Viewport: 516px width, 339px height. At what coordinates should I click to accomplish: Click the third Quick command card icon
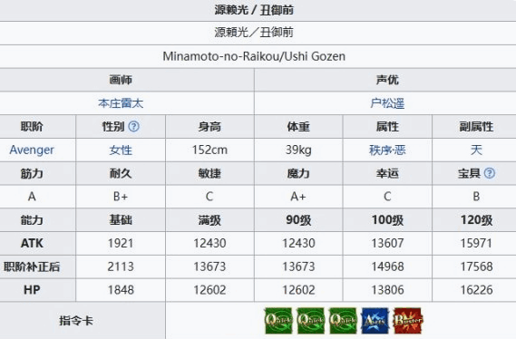[x=343, y=321]
